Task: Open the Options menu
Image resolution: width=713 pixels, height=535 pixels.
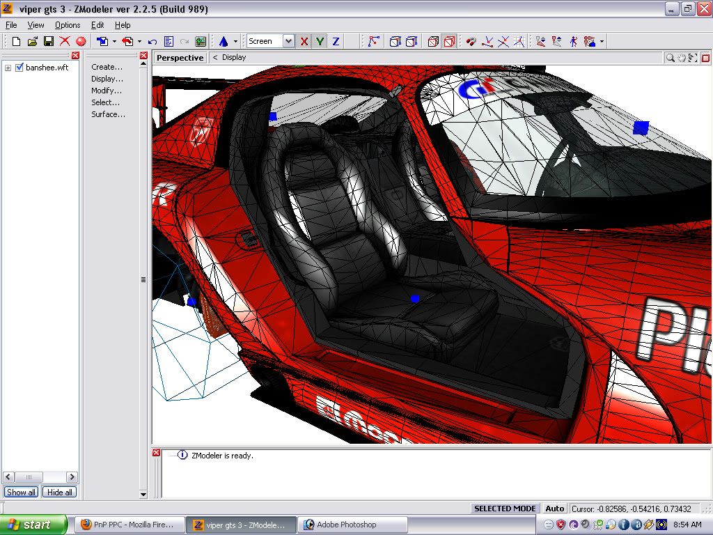Action: 68,25
